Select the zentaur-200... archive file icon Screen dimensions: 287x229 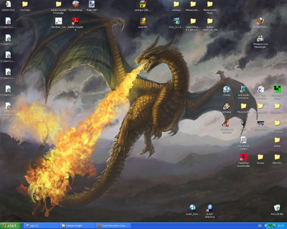click(x=143, y=4)
